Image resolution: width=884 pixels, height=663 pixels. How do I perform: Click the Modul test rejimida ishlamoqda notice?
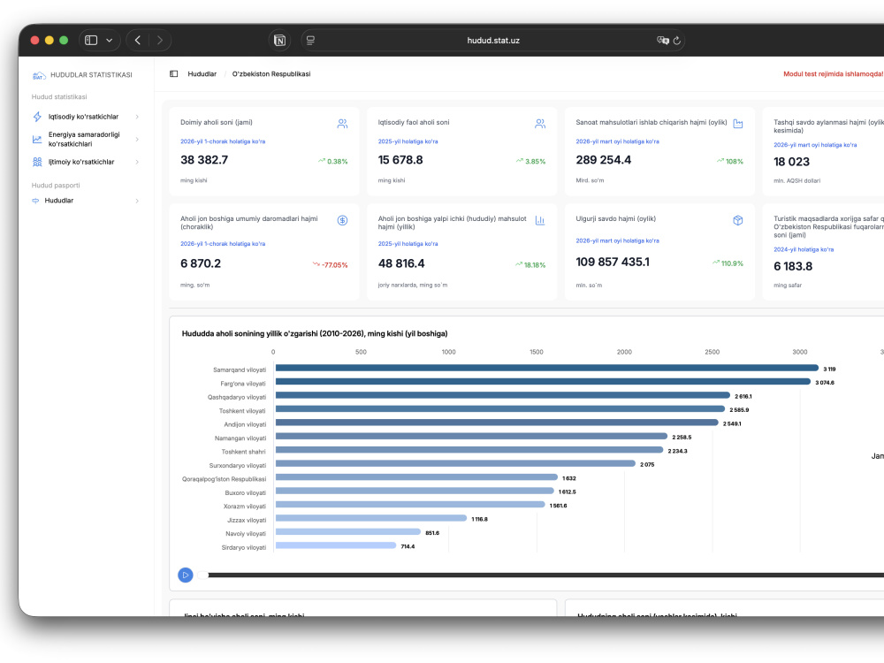pos(834,74)
